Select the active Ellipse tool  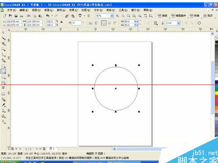point(4,72)
